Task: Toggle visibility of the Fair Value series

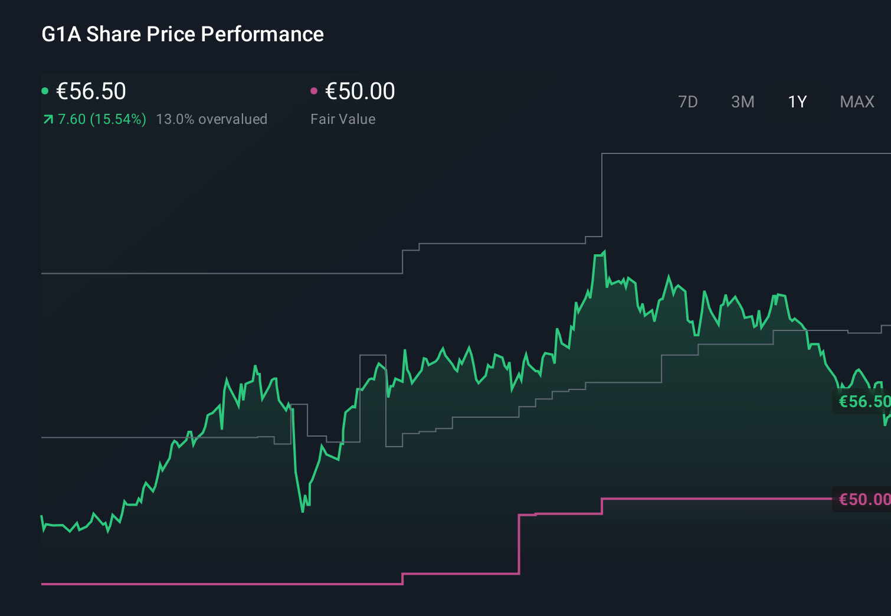Action: coord(360,91)
